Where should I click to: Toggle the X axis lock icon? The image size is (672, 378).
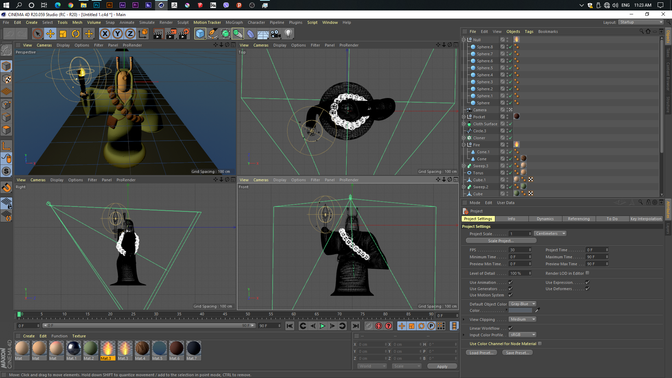tap(105, 34)
